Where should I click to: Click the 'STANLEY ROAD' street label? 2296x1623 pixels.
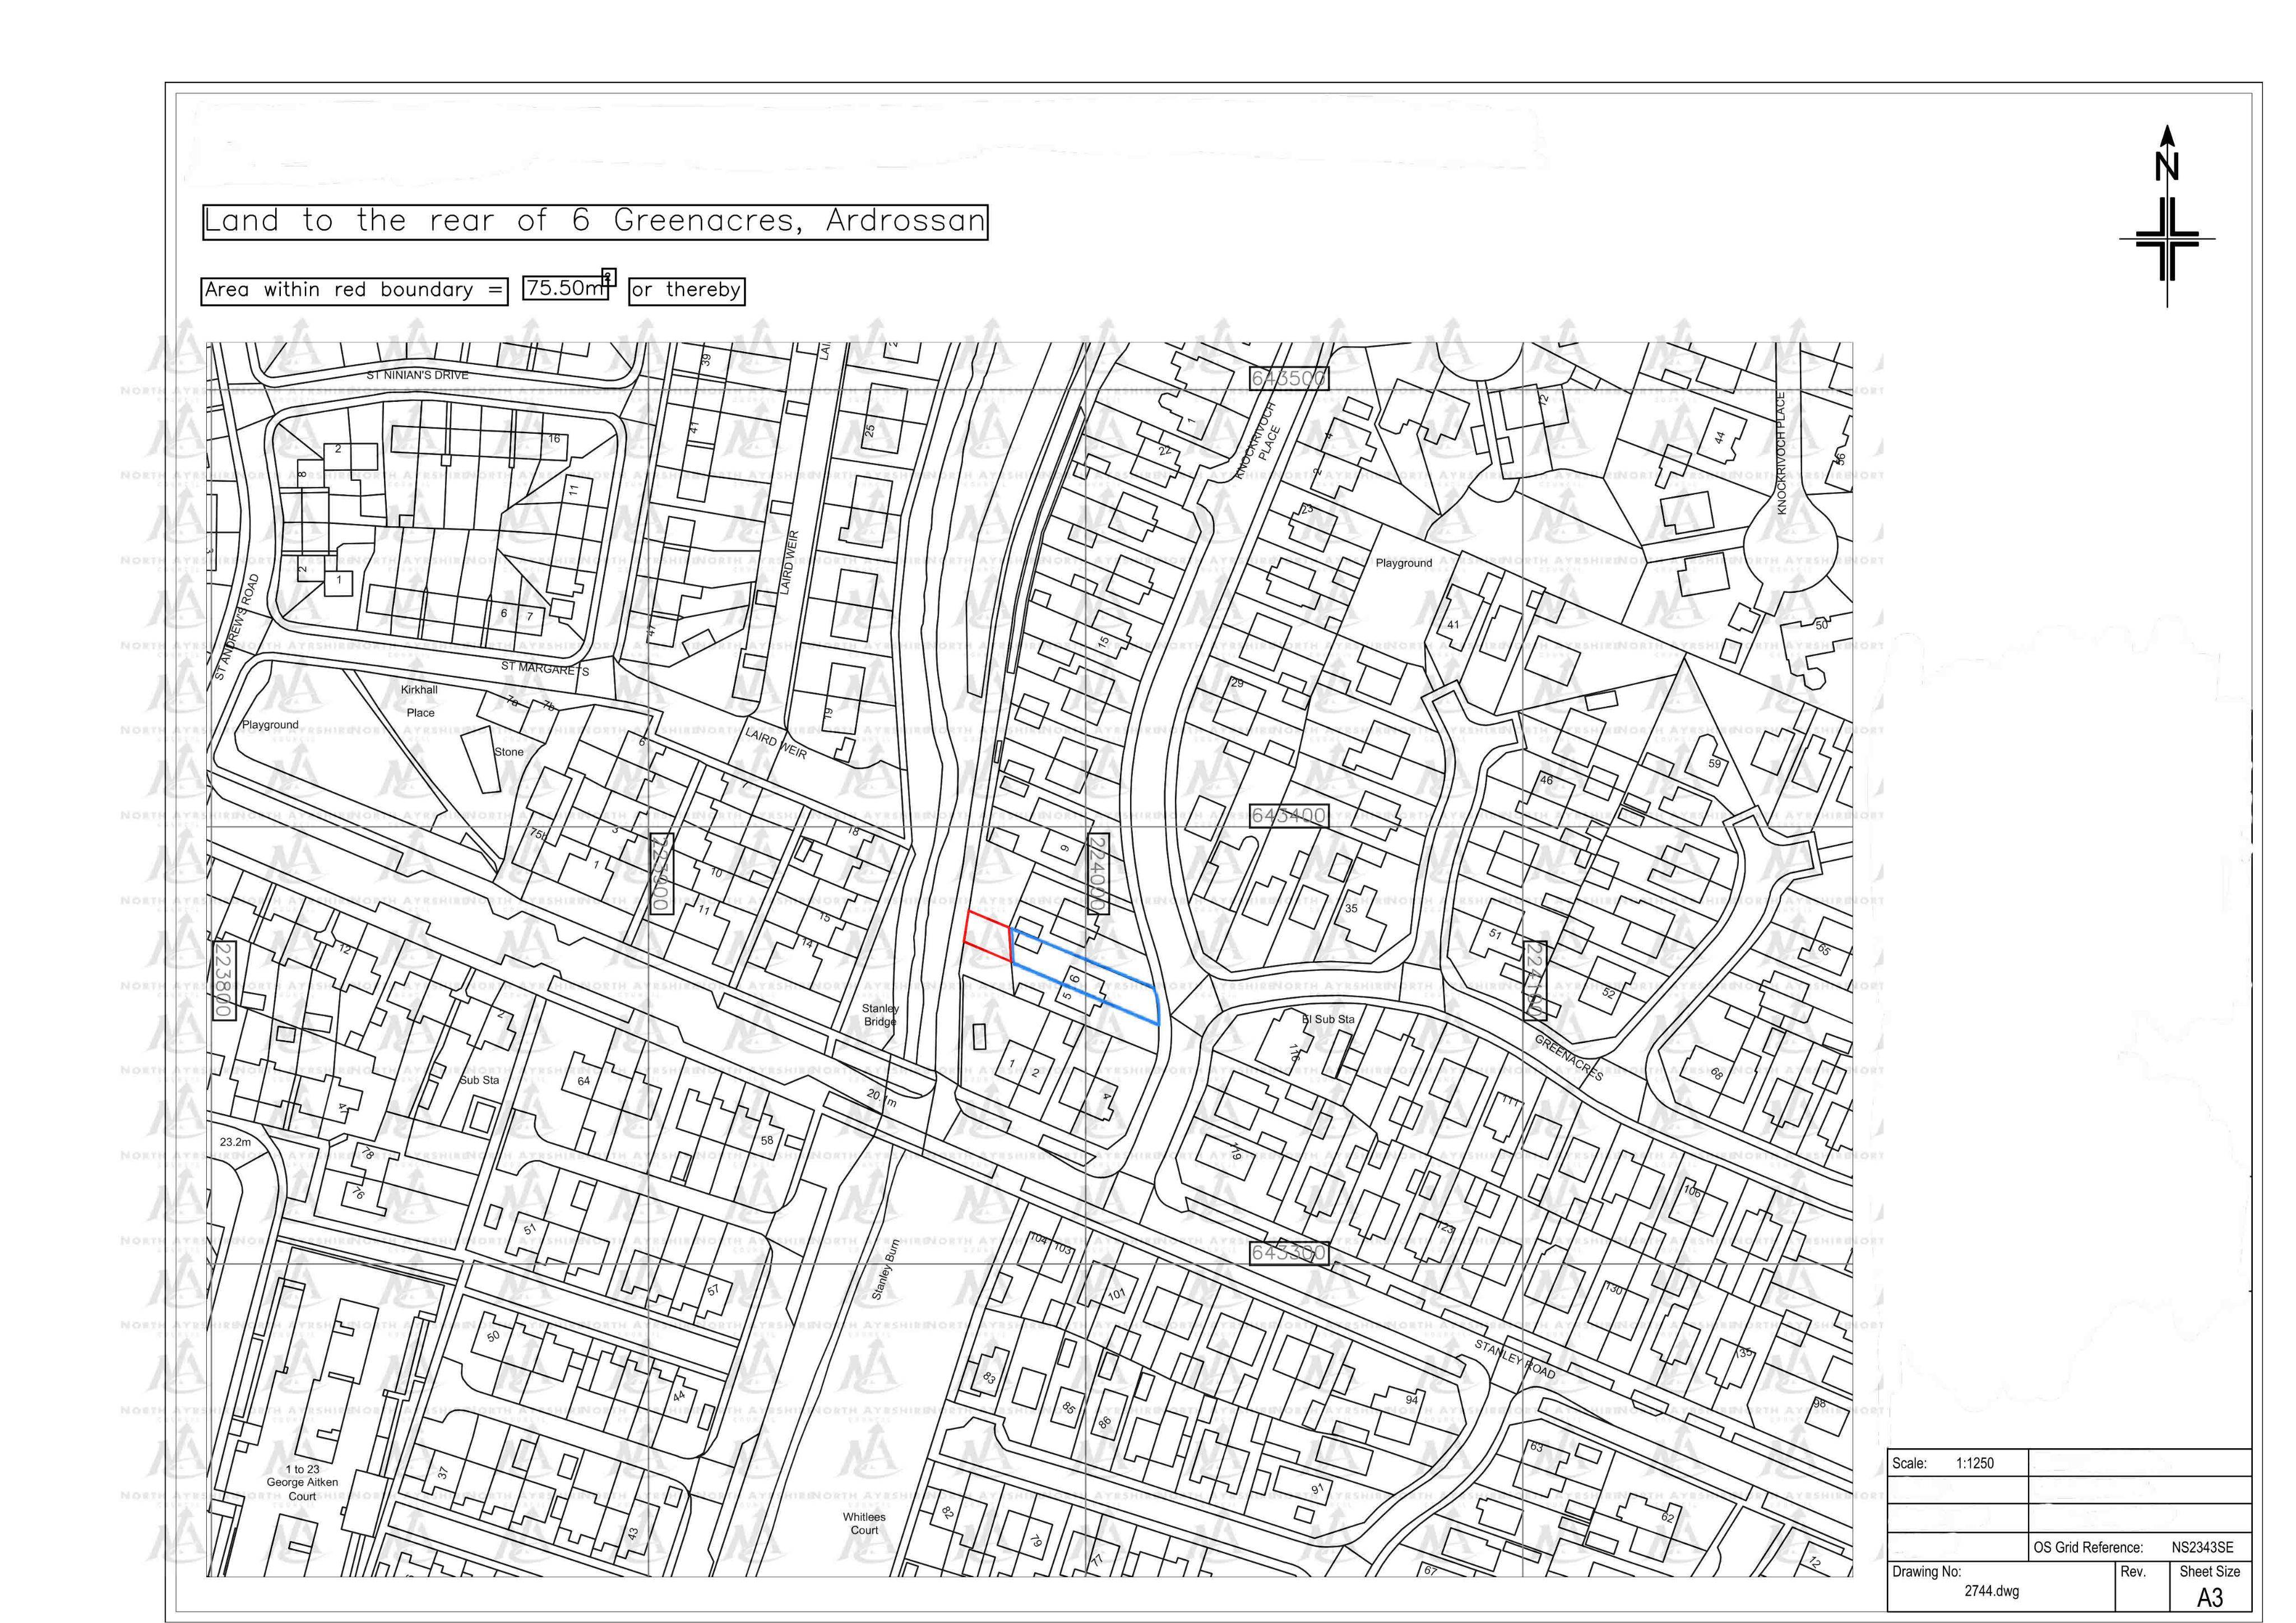tap(1515, 1360)
